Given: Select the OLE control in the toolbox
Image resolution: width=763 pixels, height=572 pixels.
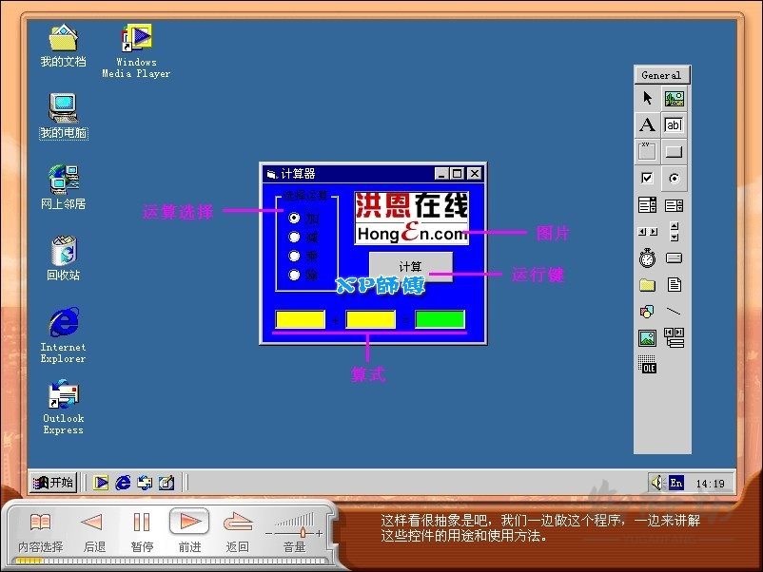Looking at the screenshot, I should pyautogui.click(x=647, y=365).
